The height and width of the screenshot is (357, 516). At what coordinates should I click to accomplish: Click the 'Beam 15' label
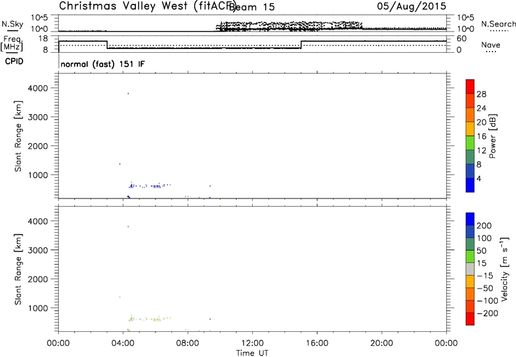point(252,7)
